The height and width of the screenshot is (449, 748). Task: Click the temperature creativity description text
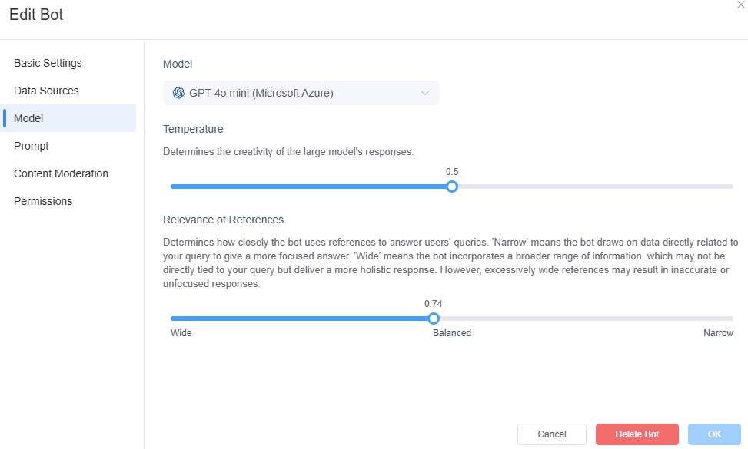(x=288, y=152)
